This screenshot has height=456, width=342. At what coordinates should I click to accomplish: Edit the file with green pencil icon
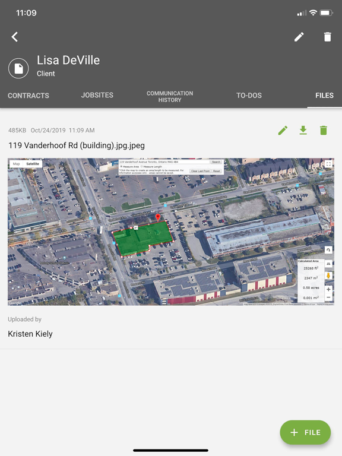pyautogui.click(x=283, y=130)
